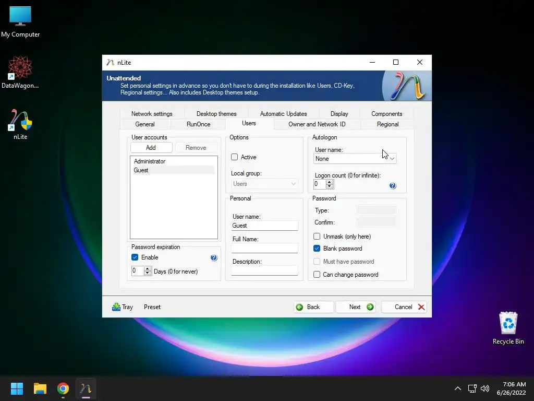Switch to the RunOnce tab
The width and height of the screenshot is (534, 401).
199,124
